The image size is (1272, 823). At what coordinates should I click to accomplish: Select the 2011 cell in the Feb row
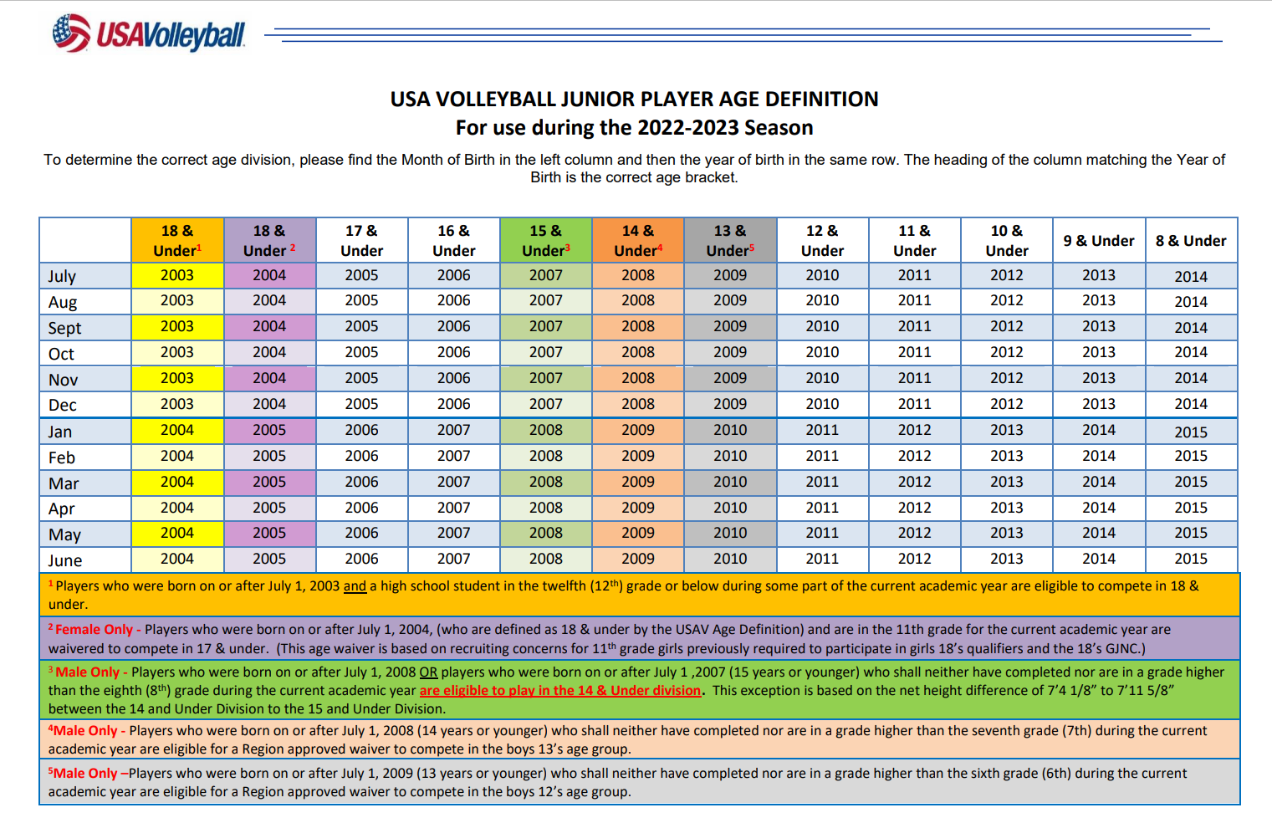point(822,456)
